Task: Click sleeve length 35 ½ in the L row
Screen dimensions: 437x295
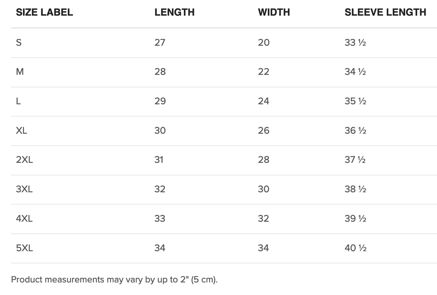Action: coord(355,101)
